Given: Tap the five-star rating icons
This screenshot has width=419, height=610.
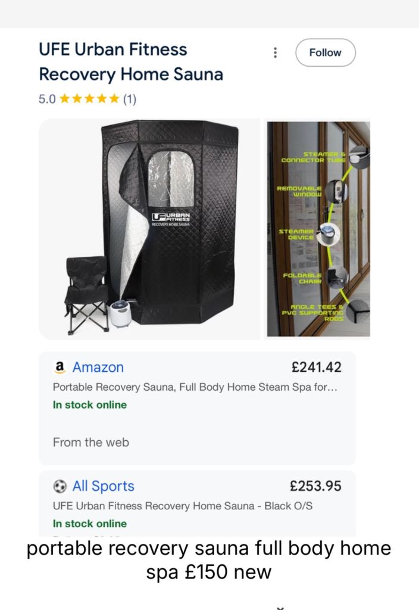Looking at the screenshot, I should pyautogui.click(x=90, y=99).
